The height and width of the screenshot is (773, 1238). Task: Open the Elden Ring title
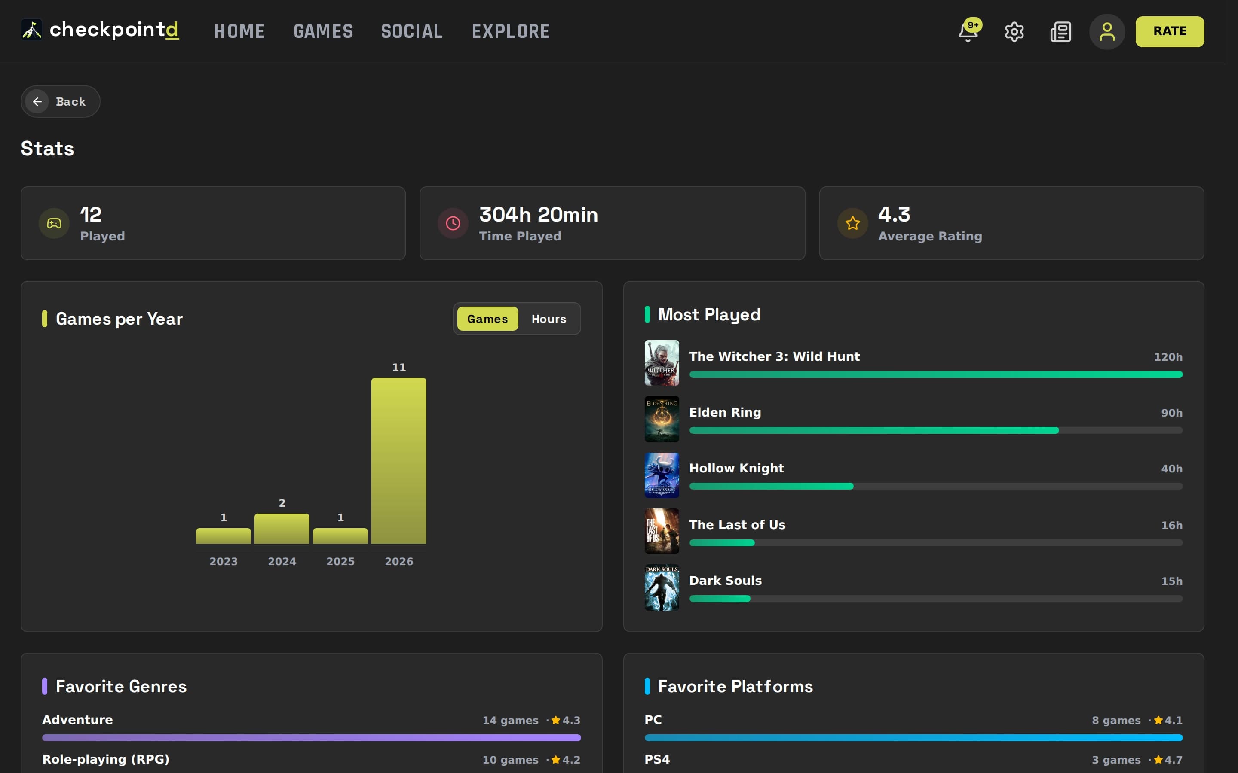pos(725,412)
